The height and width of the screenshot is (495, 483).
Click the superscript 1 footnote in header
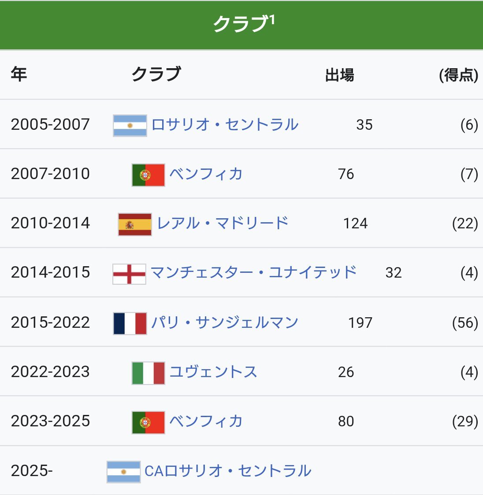pyautogui.click(x=272, y=20)
